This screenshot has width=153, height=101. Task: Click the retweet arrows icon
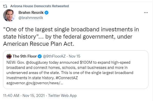click(5, 6)
